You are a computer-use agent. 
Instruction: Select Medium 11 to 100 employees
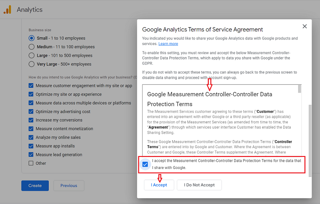(32, 47)
